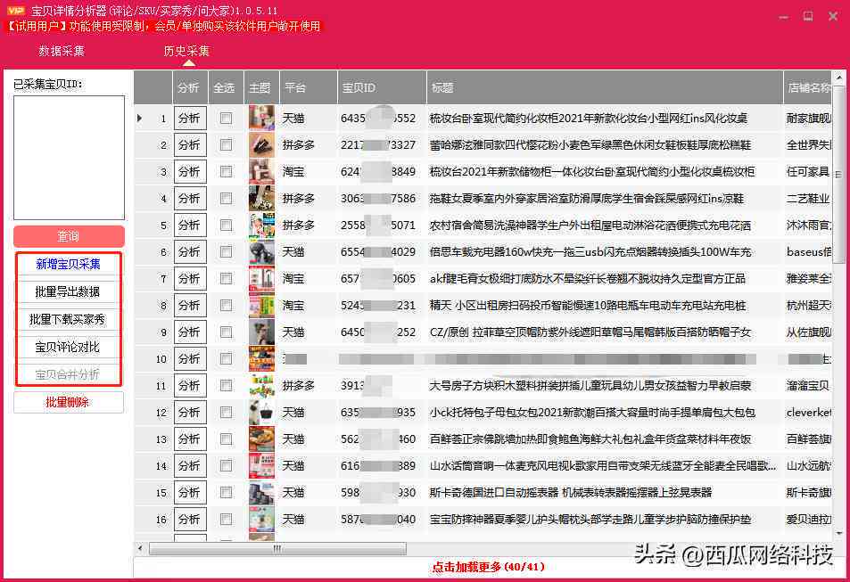This screenshot has width=850, height=582.
Task: Click vertical scrollbar up arrow
Action: [838, 77]
